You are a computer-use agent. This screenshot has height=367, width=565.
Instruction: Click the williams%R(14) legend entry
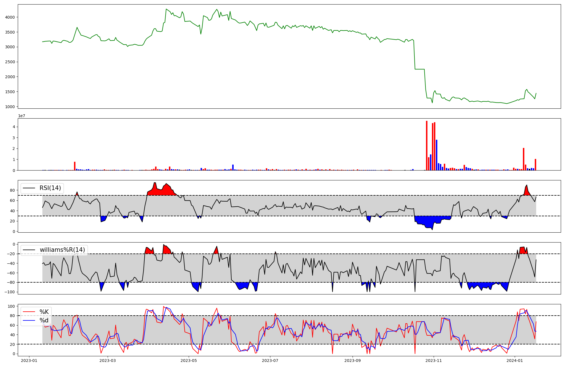pyautogui.click(x=62, y=250)
